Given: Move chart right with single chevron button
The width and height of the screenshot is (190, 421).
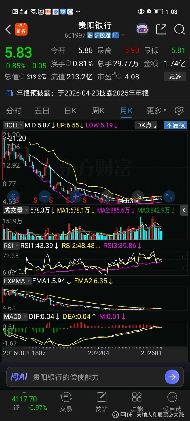Looking at the screenshot, I should [x=138, y=196].
